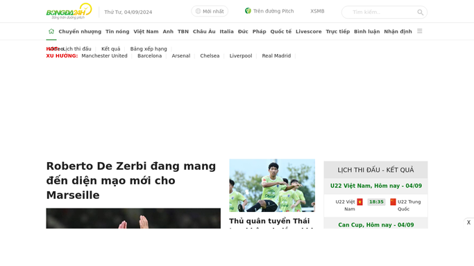Image resolution: width=474 pixels, height=266 pixels.
Task: Click the globe icon beside Mới nhất
Action: pyautogui.click(x=198, y=12)
